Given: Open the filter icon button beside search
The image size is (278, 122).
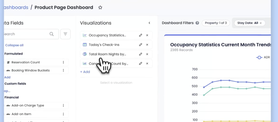Looking at the screenshot, I should coord(65,34).
